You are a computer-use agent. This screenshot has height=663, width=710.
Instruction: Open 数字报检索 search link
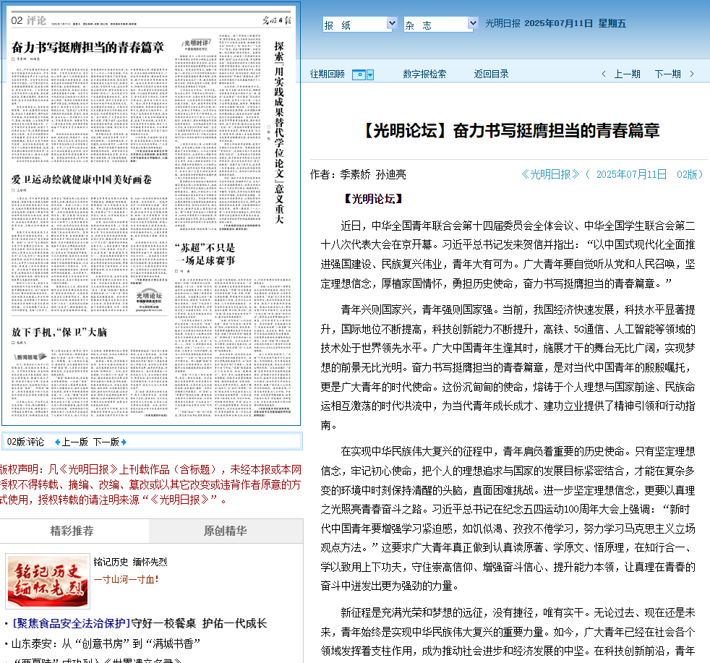point(424,74)
